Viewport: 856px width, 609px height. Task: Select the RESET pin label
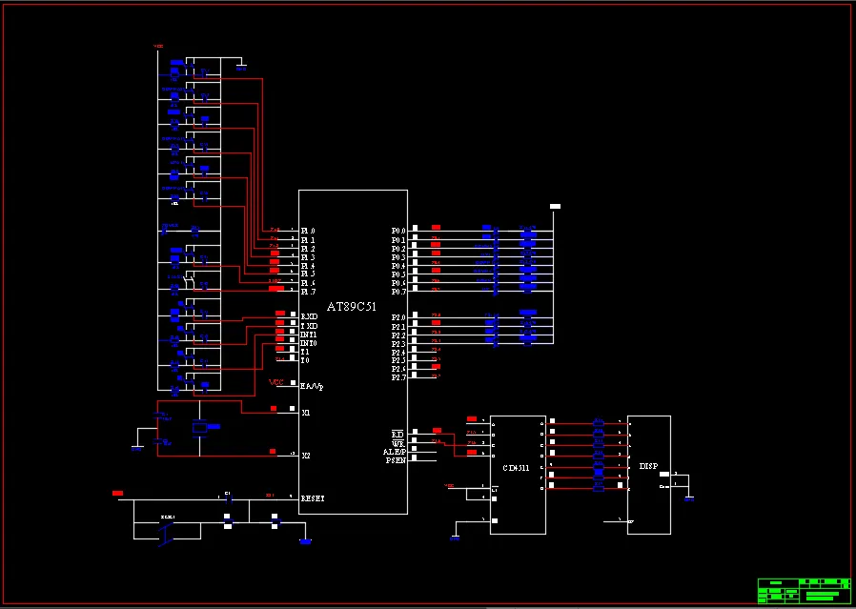coord(313,498)
